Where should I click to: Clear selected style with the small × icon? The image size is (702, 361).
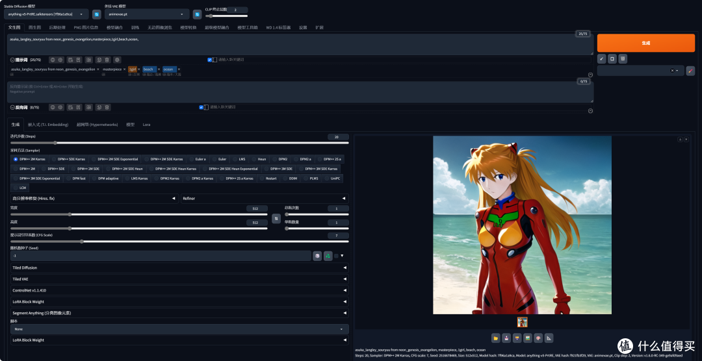click(x=672, y=71)
